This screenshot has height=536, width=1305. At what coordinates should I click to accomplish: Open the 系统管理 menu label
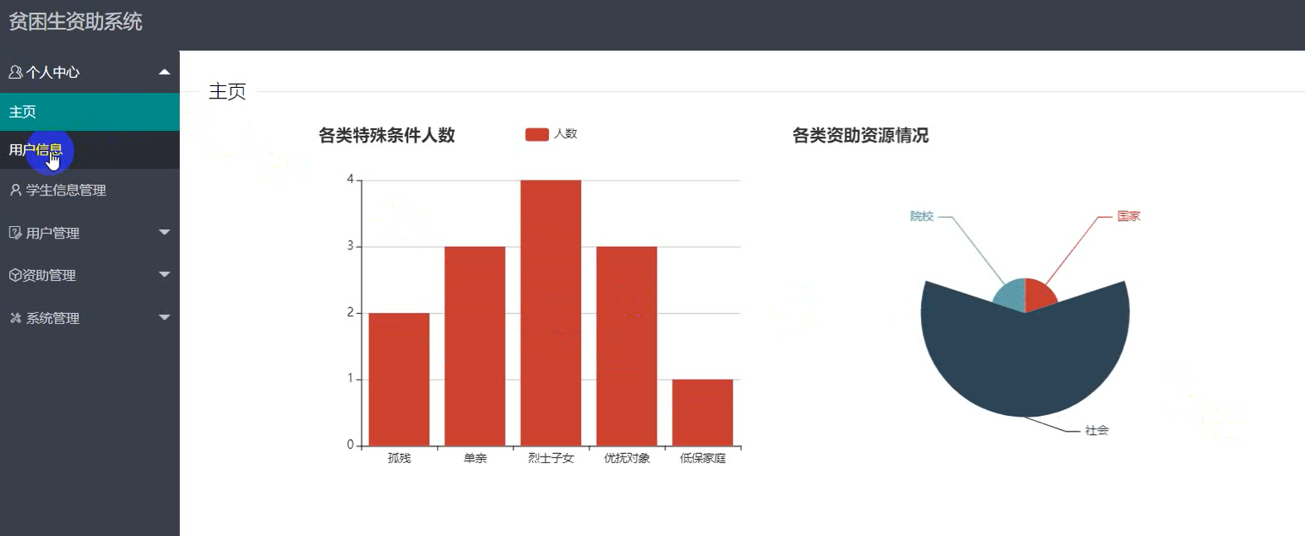click(52, 318)
